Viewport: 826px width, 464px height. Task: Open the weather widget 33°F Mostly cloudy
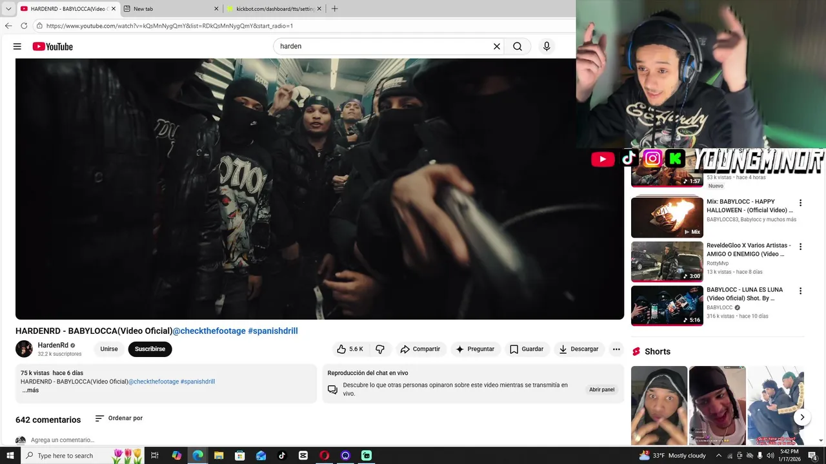coord(673,456)
